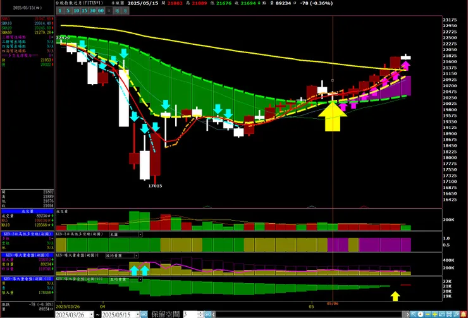Click 16425 on the price axis

[450, 200]
